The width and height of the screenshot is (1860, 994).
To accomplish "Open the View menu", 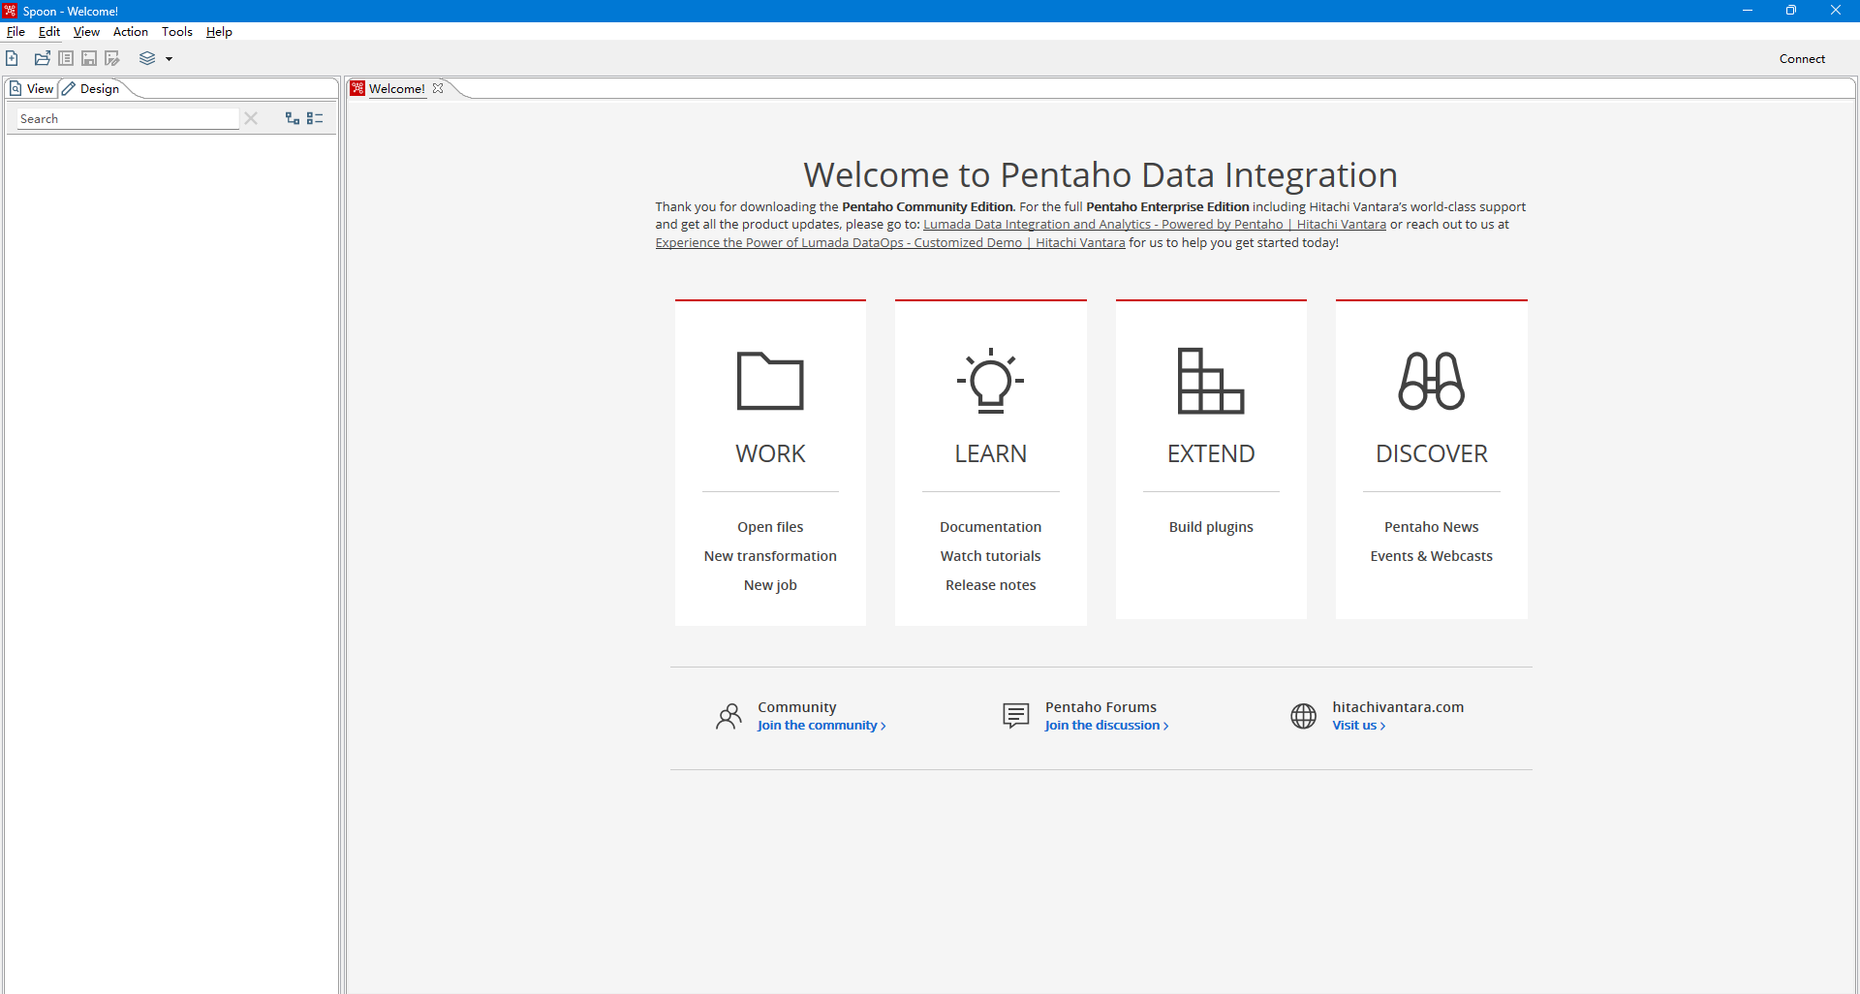I will [86, 31].
